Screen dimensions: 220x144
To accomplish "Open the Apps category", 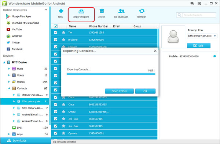I will 20,134.
